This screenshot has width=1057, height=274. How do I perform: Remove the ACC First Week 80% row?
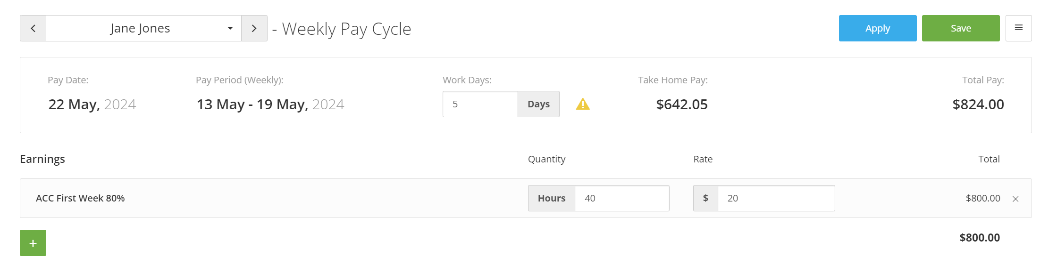click(1015, 199)
